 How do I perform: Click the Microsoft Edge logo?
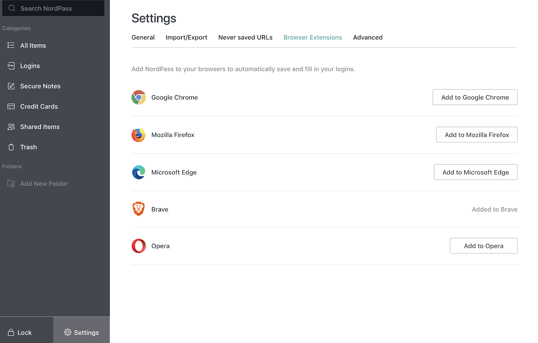[x=138, y=172]
